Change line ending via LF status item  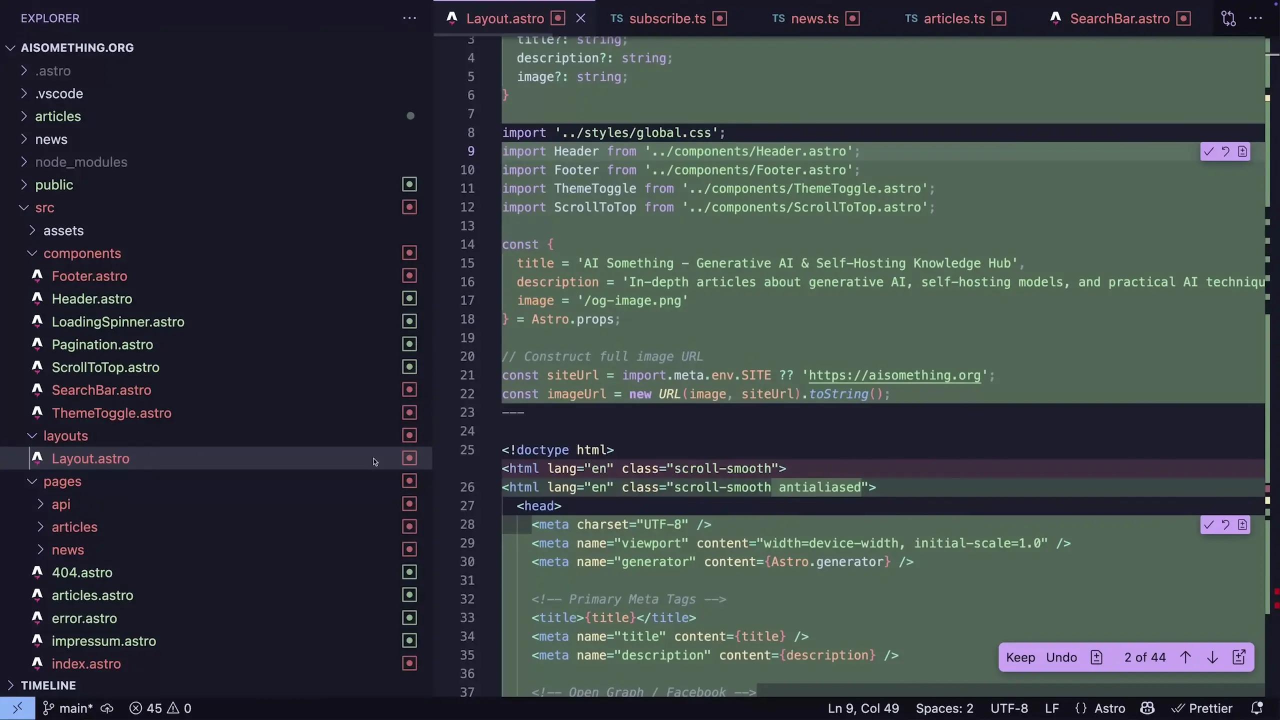1051,708
